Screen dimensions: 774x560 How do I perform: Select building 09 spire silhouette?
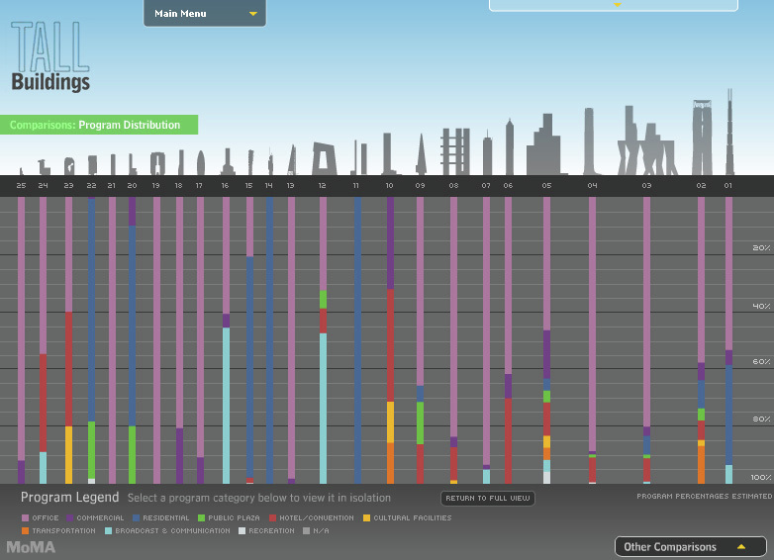421,155
